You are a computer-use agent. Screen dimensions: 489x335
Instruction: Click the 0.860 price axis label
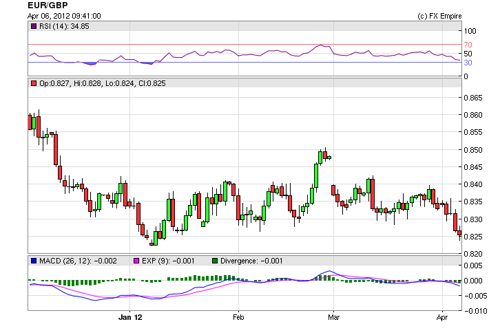point(473,115)
